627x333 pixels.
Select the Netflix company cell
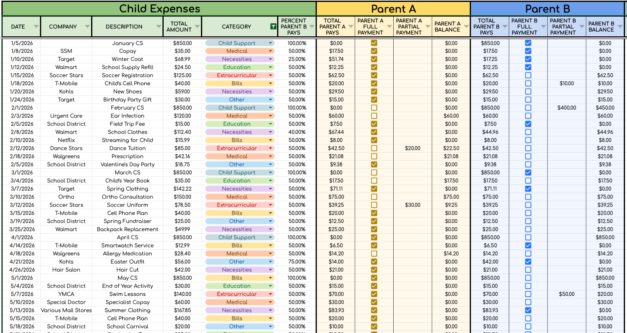point(66,140)
